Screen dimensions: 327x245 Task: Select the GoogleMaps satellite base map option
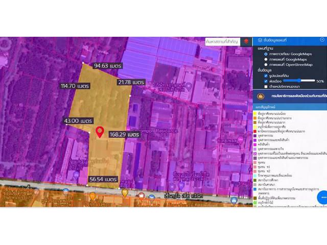266,54
